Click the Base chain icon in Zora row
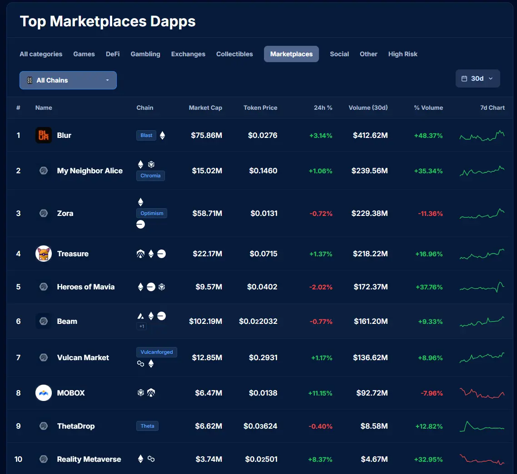The width and height of the screenshot is (517, 474). coord(140,225)
